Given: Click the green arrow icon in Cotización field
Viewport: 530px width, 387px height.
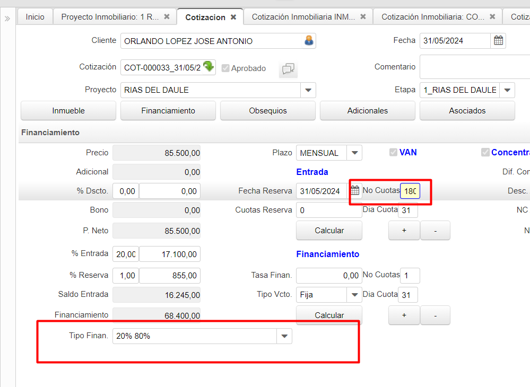Looking at the screenshot, I should point(208,66).
